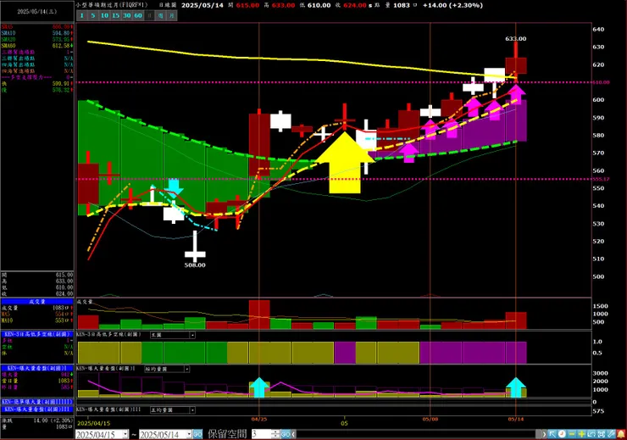This screenshot has width=627, height=440.
Task: Click GO button next to the date range
Action: click(x=198, y=434)
